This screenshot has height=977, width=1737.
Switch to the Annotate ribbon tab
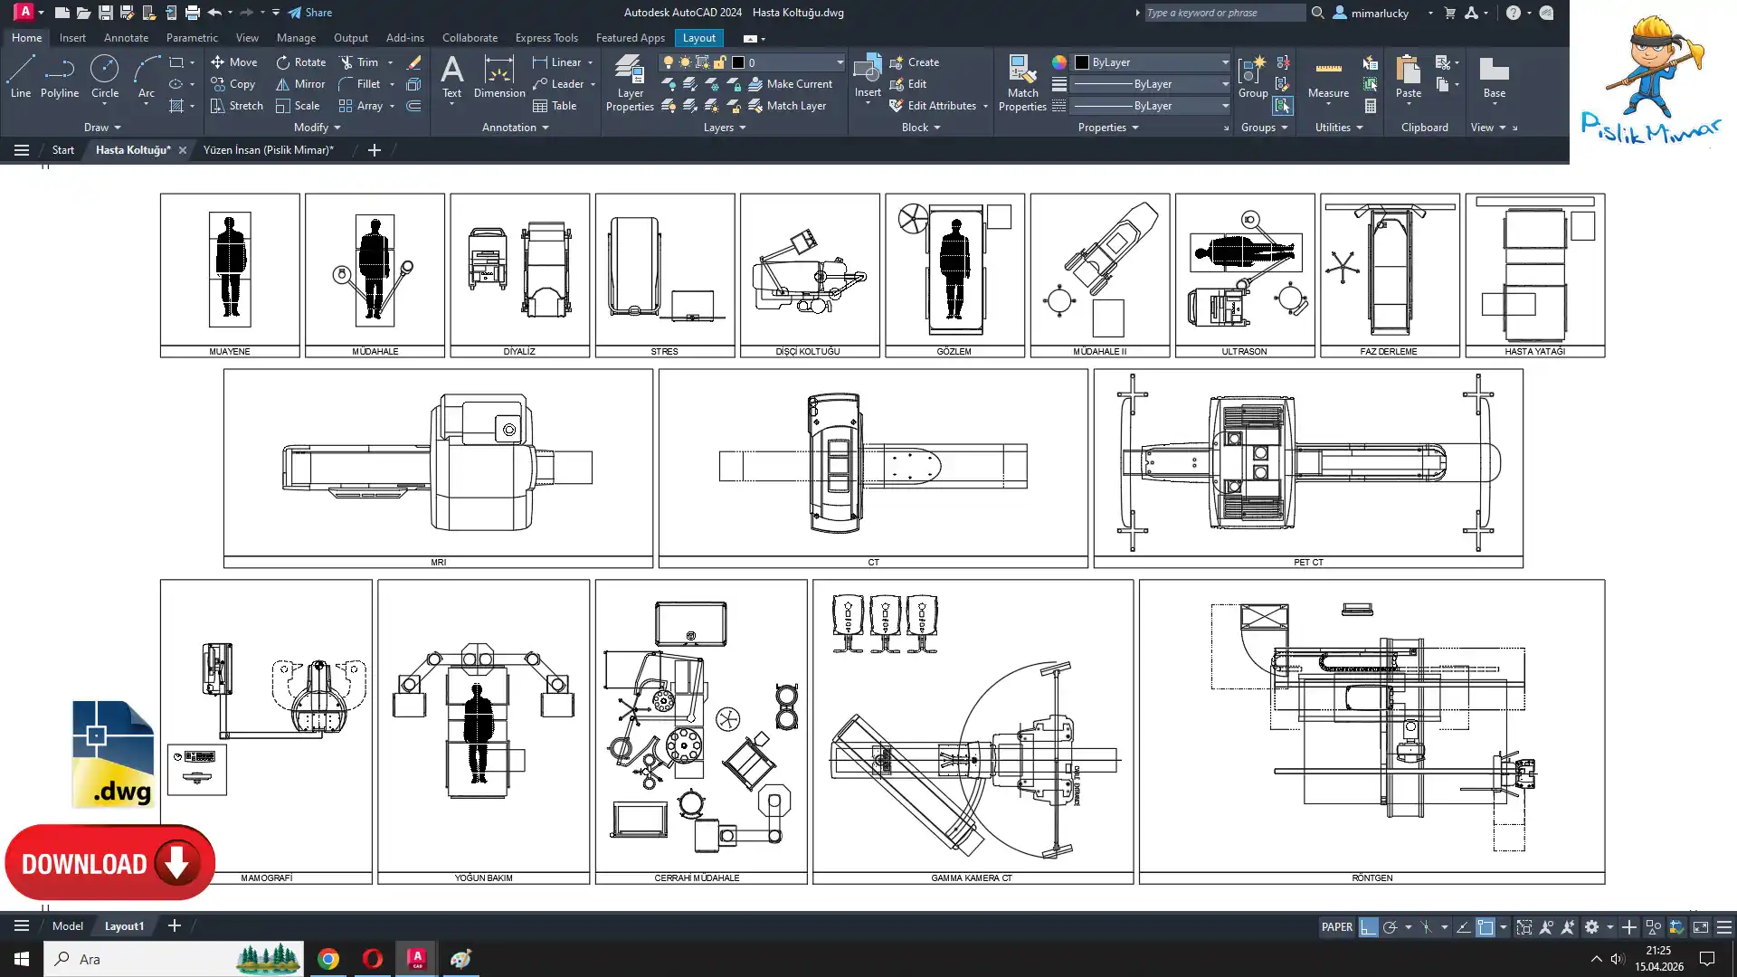[x=126, y=38]
